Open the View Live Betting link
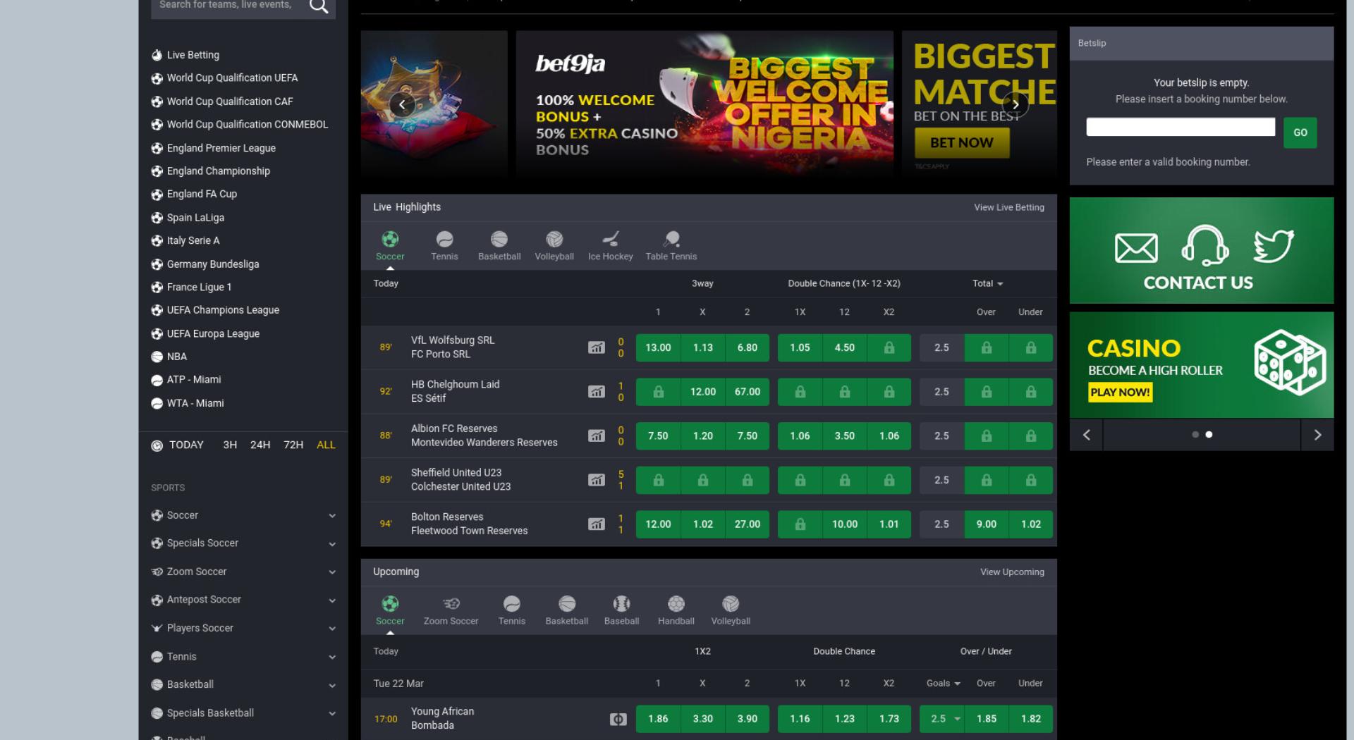This screenshot has width=1354, height=740. [x=1009, y=207]
